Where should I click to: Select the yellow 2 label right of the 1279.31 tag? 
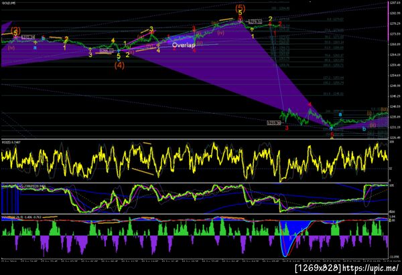pyautogui.click(x=270, y=19)
